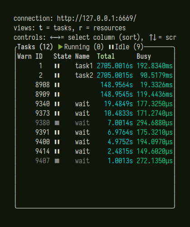190x227 pixels.
Task: Sort by the State column header
Action: coord(62,57)
